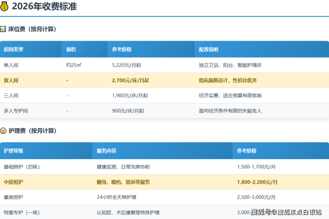Image resolution: width=329 pixels, height=219 pixels.
Task: Click the face icon beside 护理费
Action: pyautogui.click(x=3, y=131)
